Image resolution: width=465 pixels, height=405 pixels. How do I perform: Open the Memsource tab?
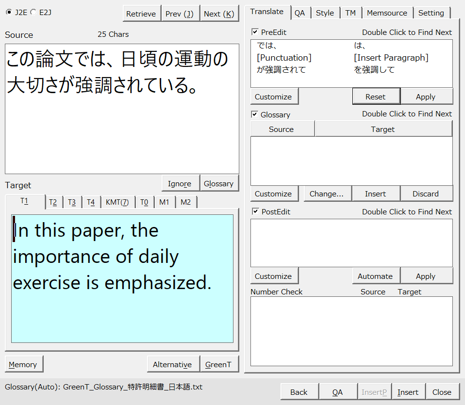[387, 13]
